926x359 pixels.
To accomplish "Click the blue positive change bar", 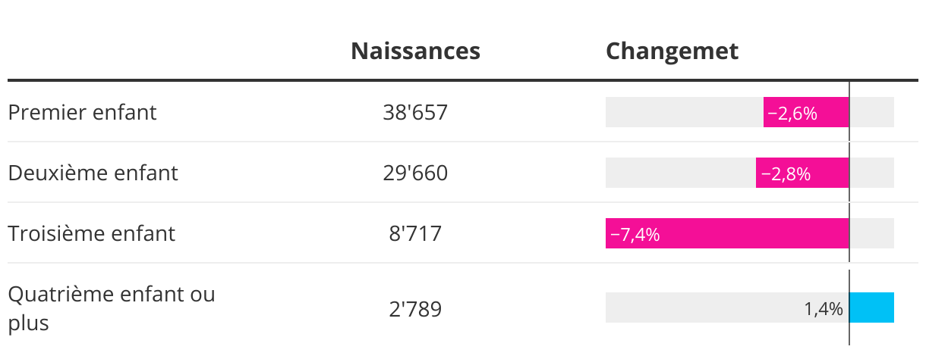I will (x=871, y=308).
